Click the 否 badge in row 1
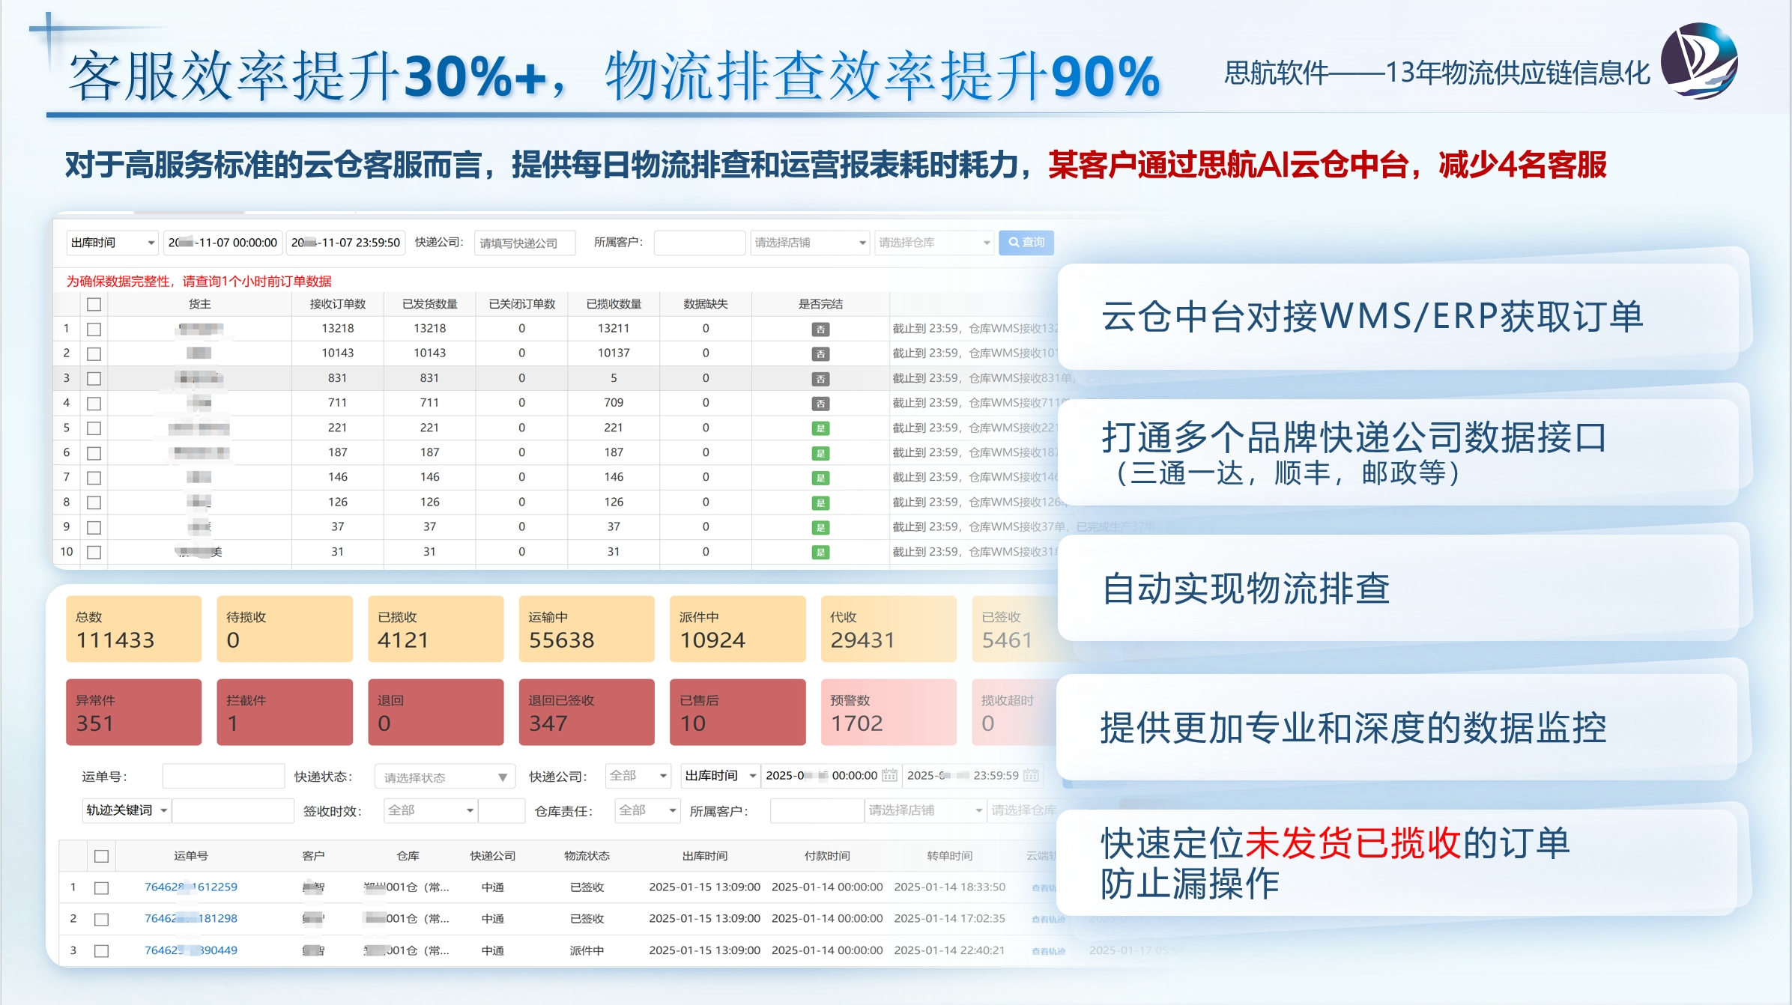The width and height of the screenshot is (1792, 1005). pyautogui.click(x=820, y=330)
